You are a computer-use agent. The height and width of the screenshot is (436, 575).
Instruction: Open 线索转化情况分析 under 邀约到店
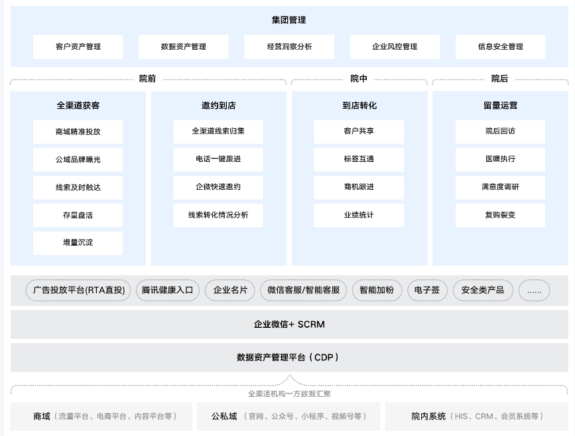pos(218,215)
